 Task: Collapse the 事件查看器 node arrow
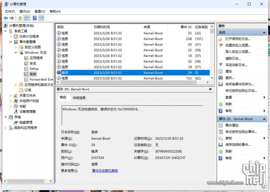[x=11, y=42]
